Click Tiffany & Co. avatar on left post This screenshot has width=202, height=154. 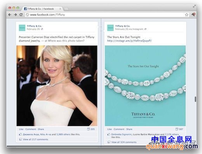22,28
